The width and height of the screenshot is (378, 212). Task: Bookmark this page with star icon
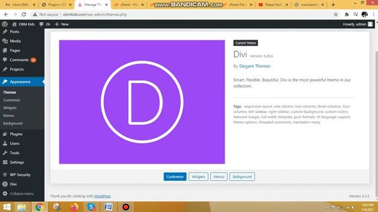(x=335, y=14)
